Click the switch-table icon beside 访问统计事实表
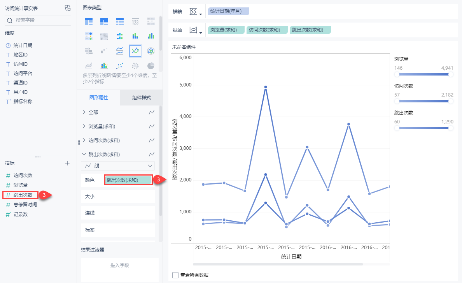Screen dimensions: 462x283 68,8
